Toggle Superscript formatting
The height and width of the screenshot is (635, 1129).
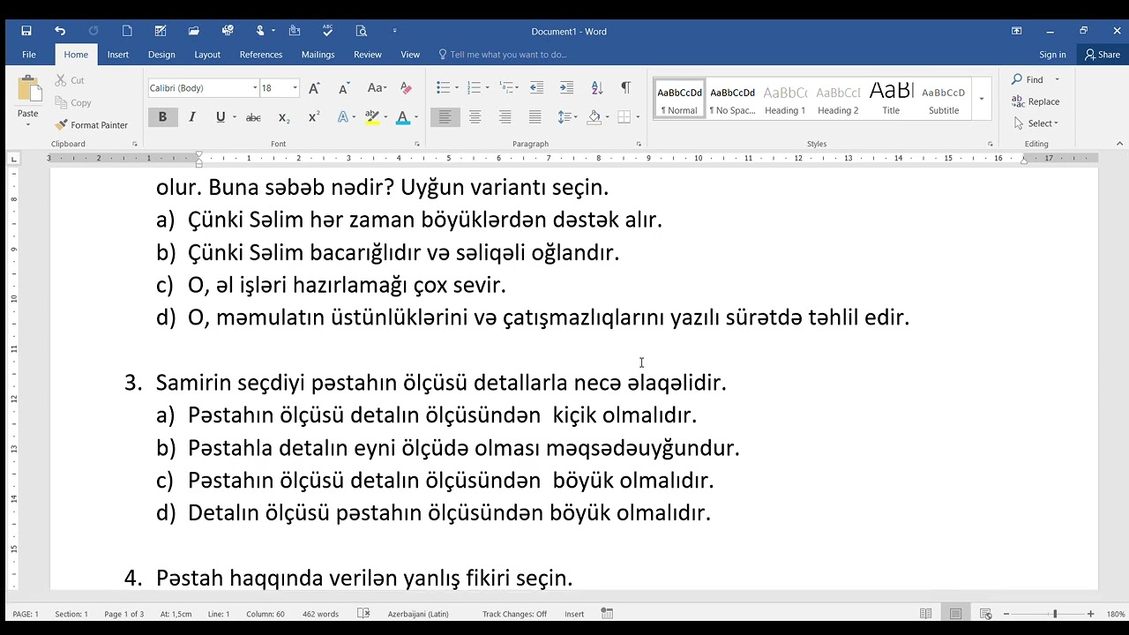coord(313,117)
